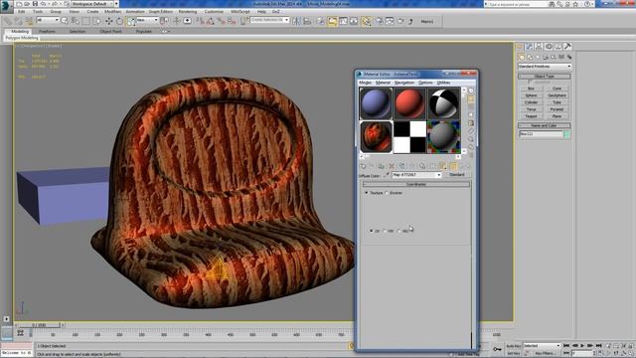636x358 pixels.
Task: Select the Cameras category icon
Action: coord(546,57)
